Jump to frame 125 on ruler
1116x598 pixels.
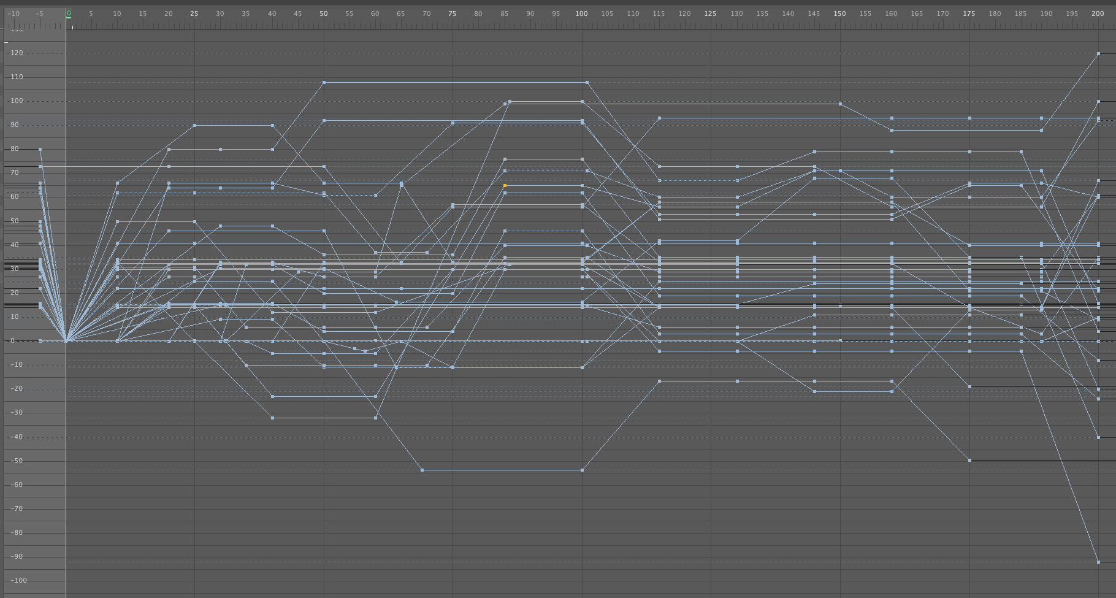tap(710, 13)
